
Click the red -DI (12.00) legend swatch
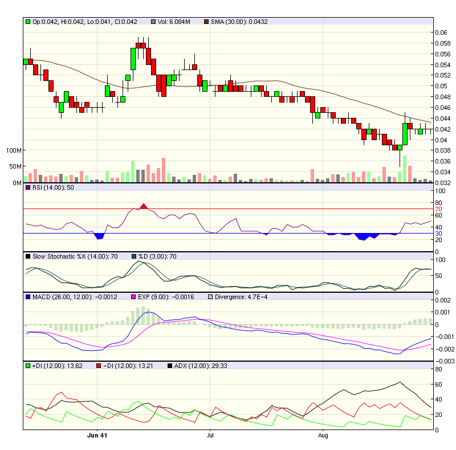tap(99, 366)
